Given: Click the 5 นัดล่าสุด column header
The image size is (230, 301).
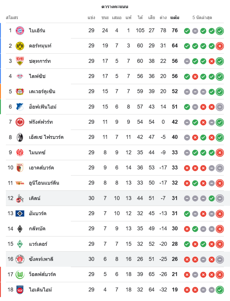Looking at the screenshot, I should (202, 17).
